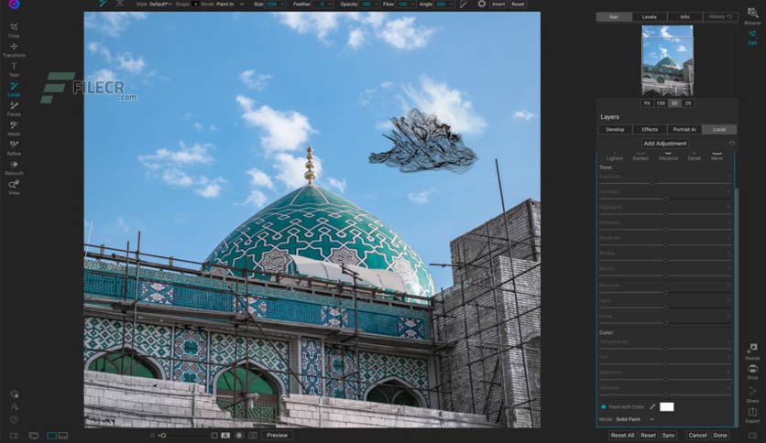Open the Effects tab
This screenshot has height=443, width=766.
tap(650, 129)
